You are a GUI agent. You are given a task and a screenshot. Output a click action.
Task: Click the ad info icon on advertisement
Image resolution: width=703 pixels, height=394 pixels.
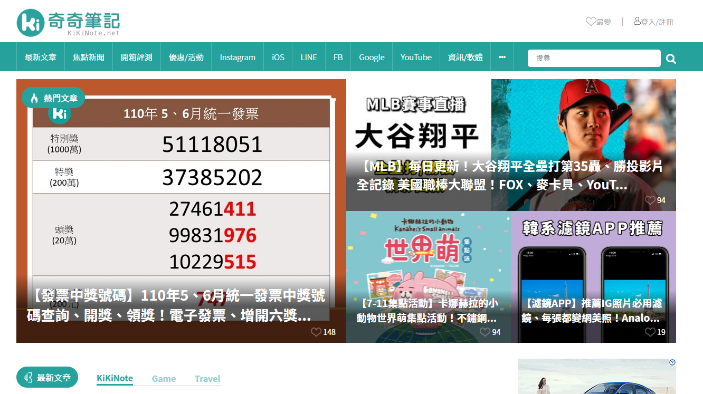pos(672,362)
